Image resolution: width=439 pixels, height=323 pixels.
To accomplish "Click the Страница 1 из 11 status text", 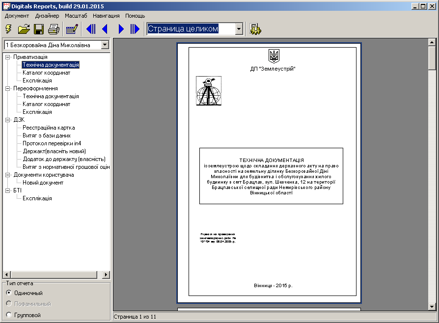I will (135, 317).
